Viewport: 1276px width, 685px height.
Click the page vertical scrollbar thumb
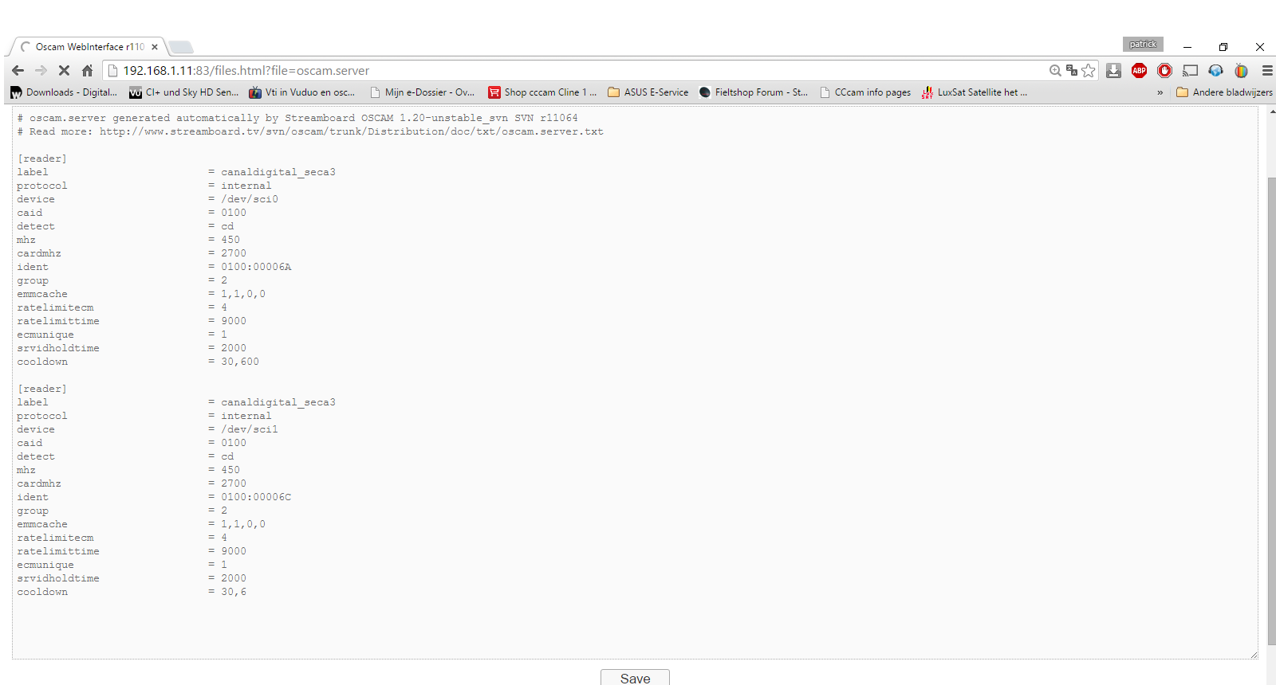(x=1271, y=410)
